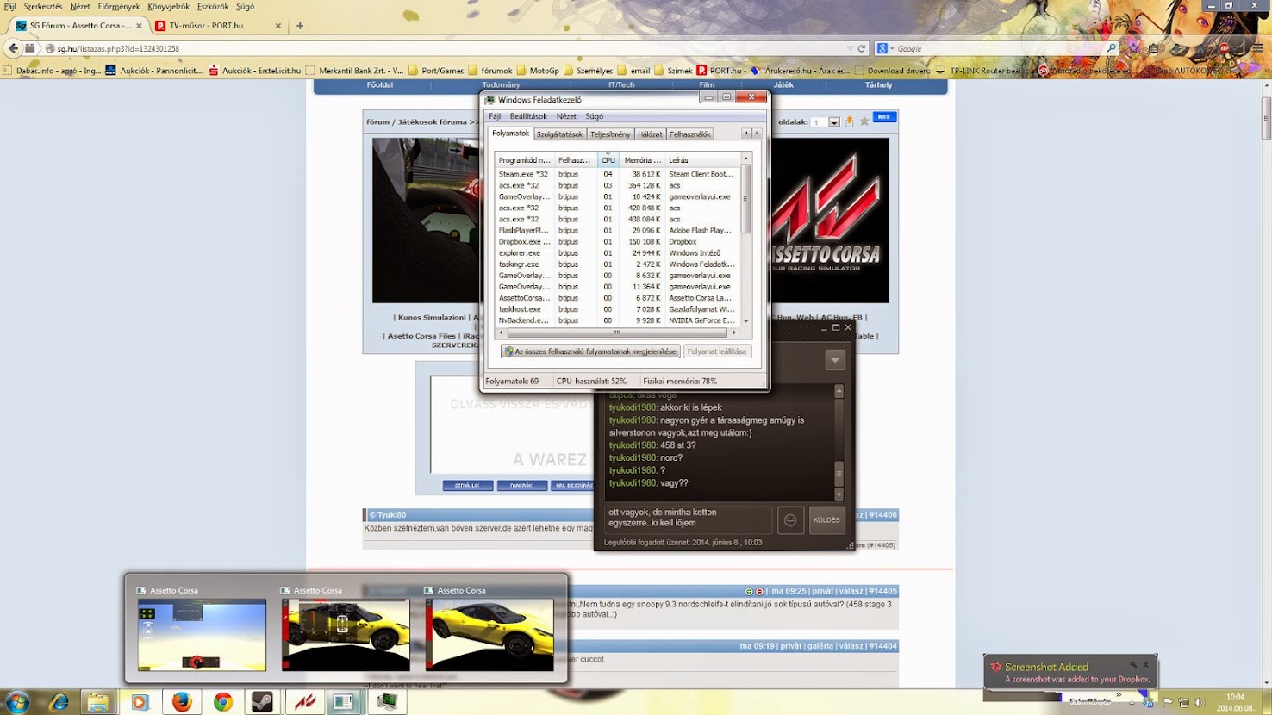Sort processes by the CPU column header
1272x715 pixels.
click(608, 160)
